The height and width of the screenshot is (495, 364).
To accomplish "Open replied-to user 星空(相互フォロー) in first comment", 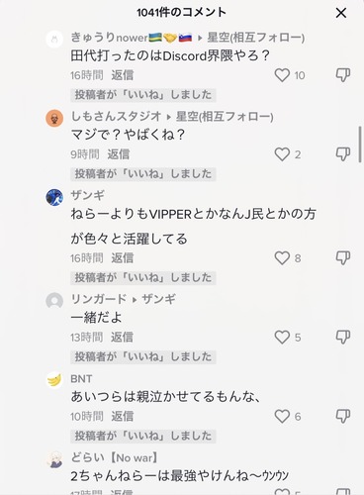I will coord(255,38).
